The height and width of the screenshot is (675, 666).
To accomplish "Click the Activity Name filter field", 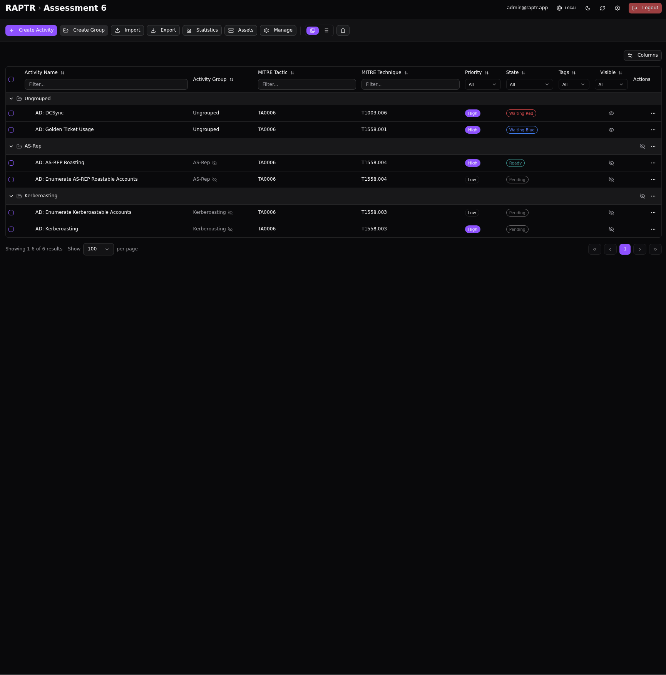I will click(x=106, y=84).
